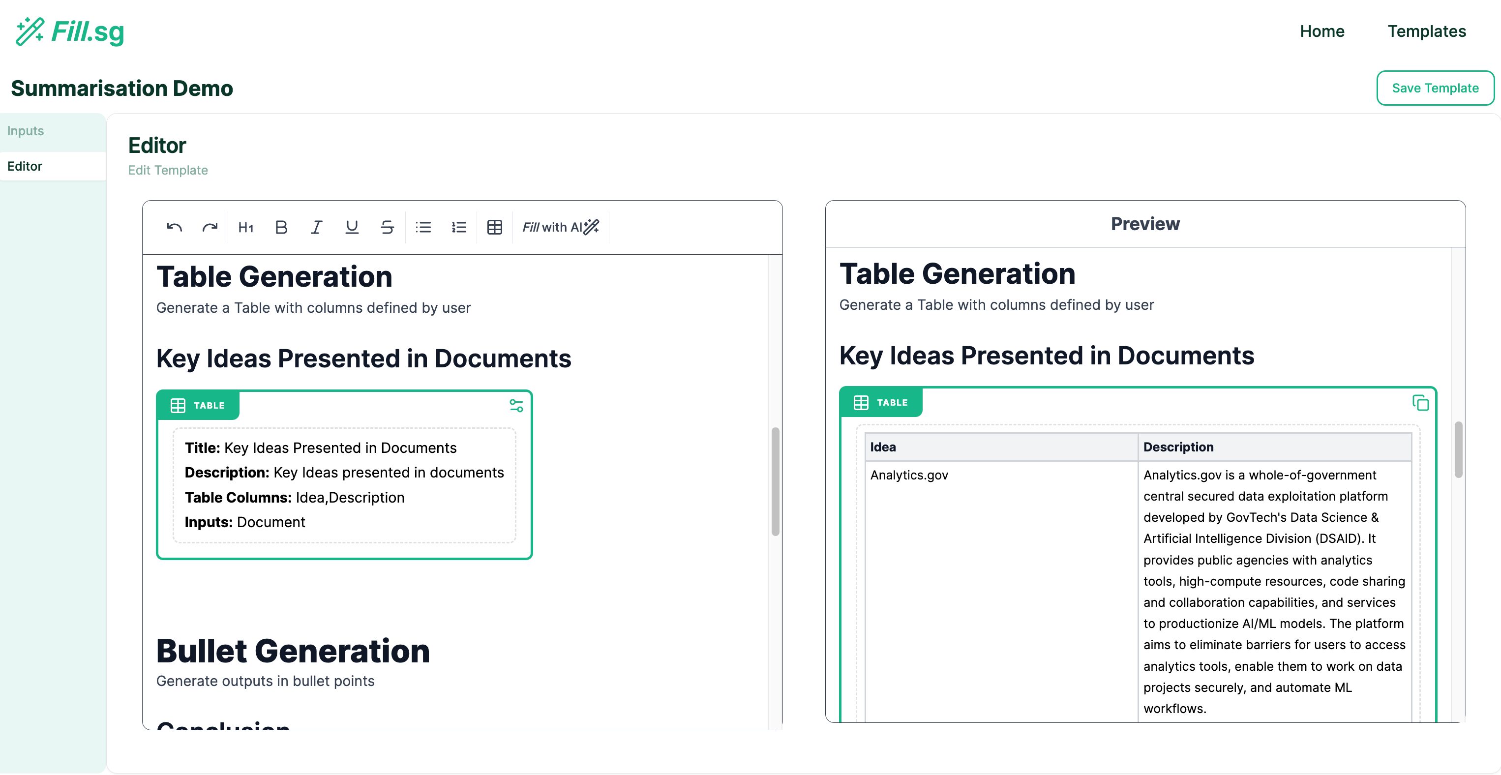This screenshot has height=775, width=1501.
Task: Go to Home navigation link
Action: pyautogui.click(x=1322, y=31)
